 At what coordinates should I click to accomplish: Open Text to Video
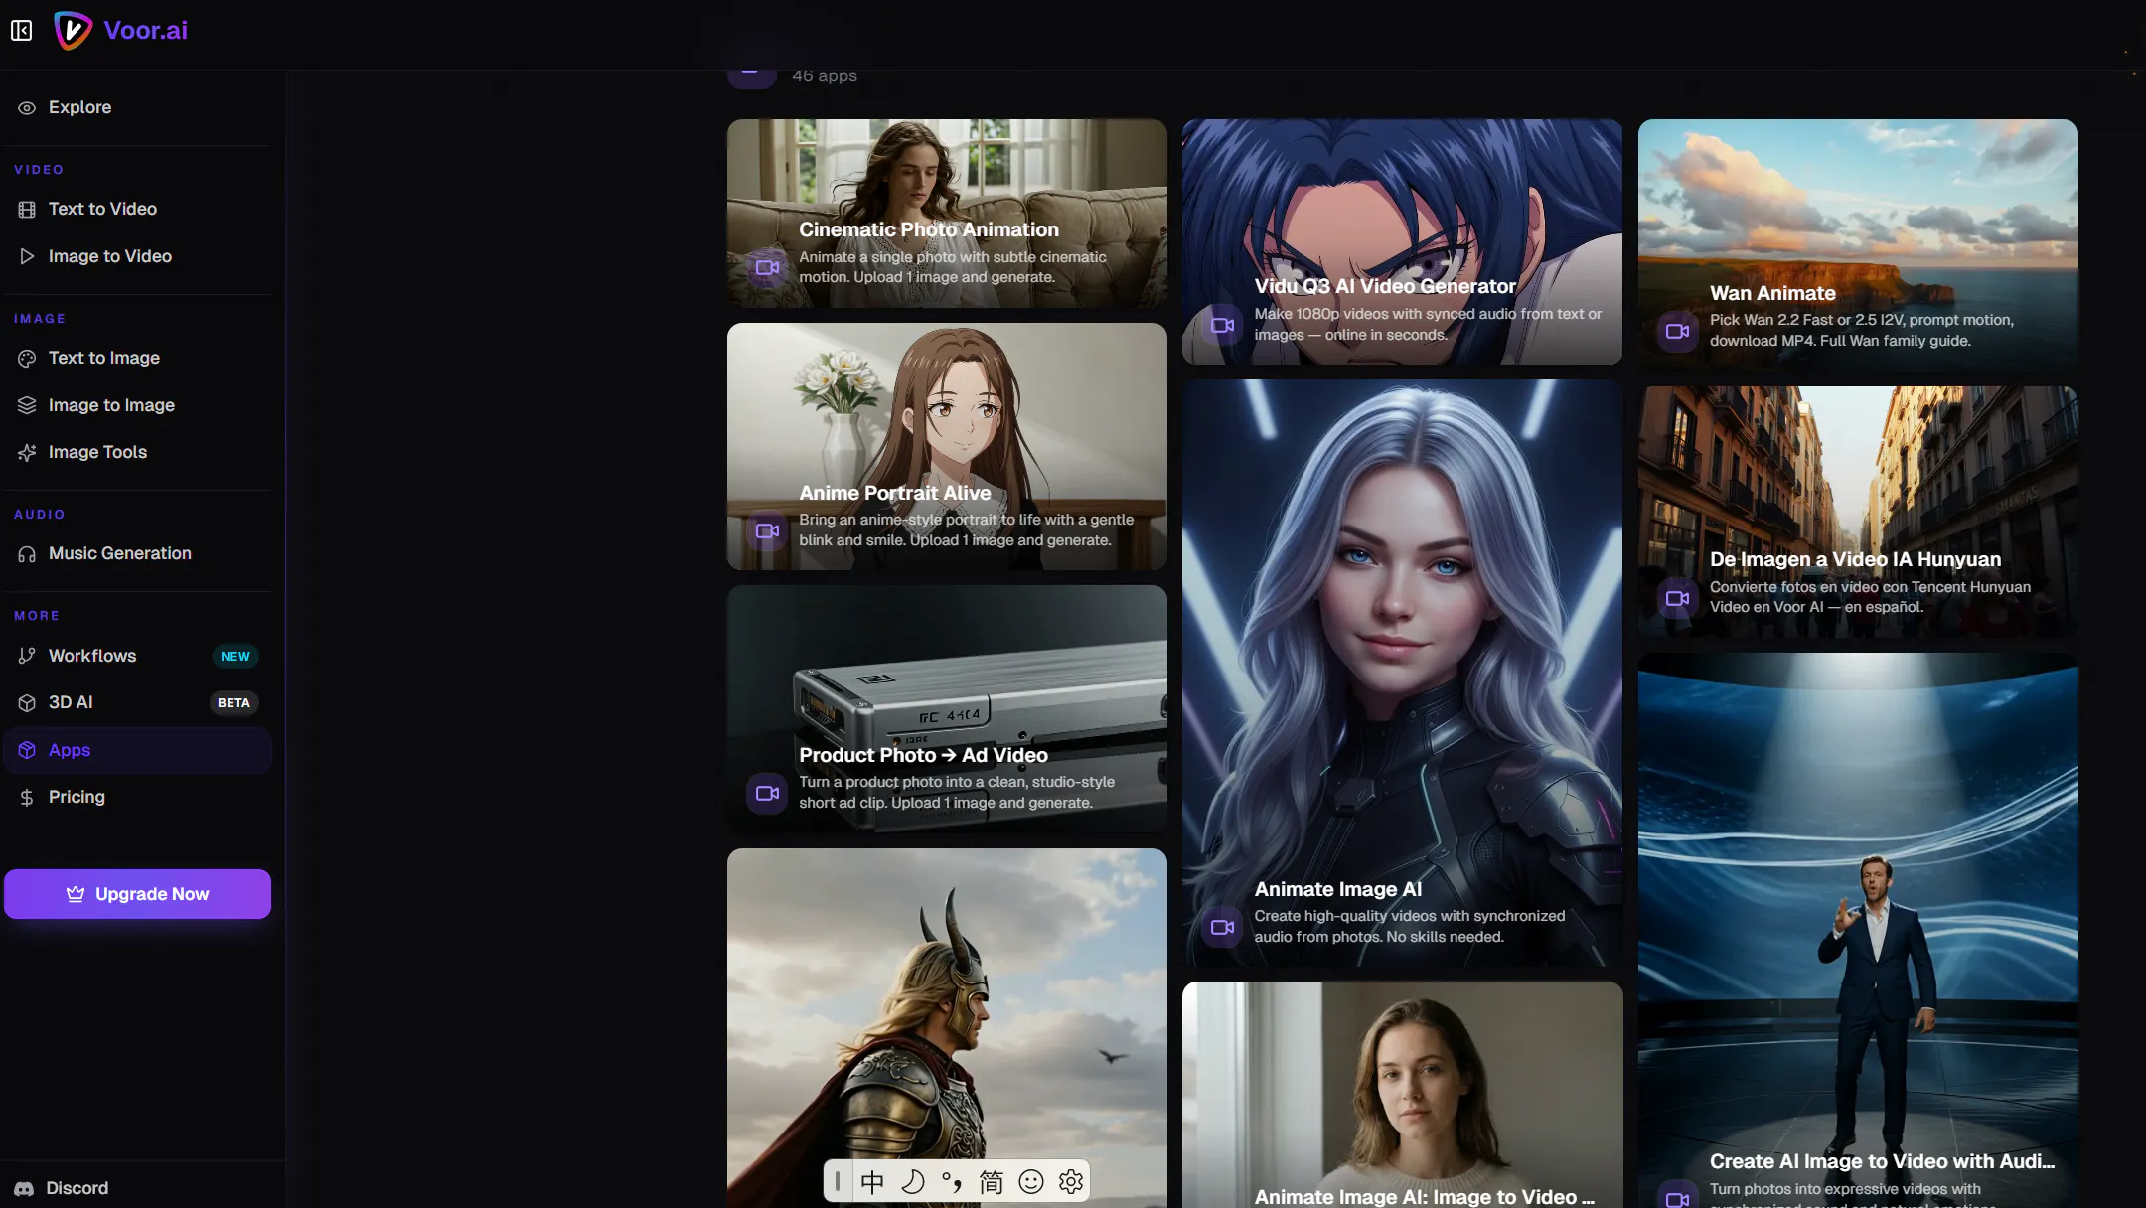click(x=137, y=209)
